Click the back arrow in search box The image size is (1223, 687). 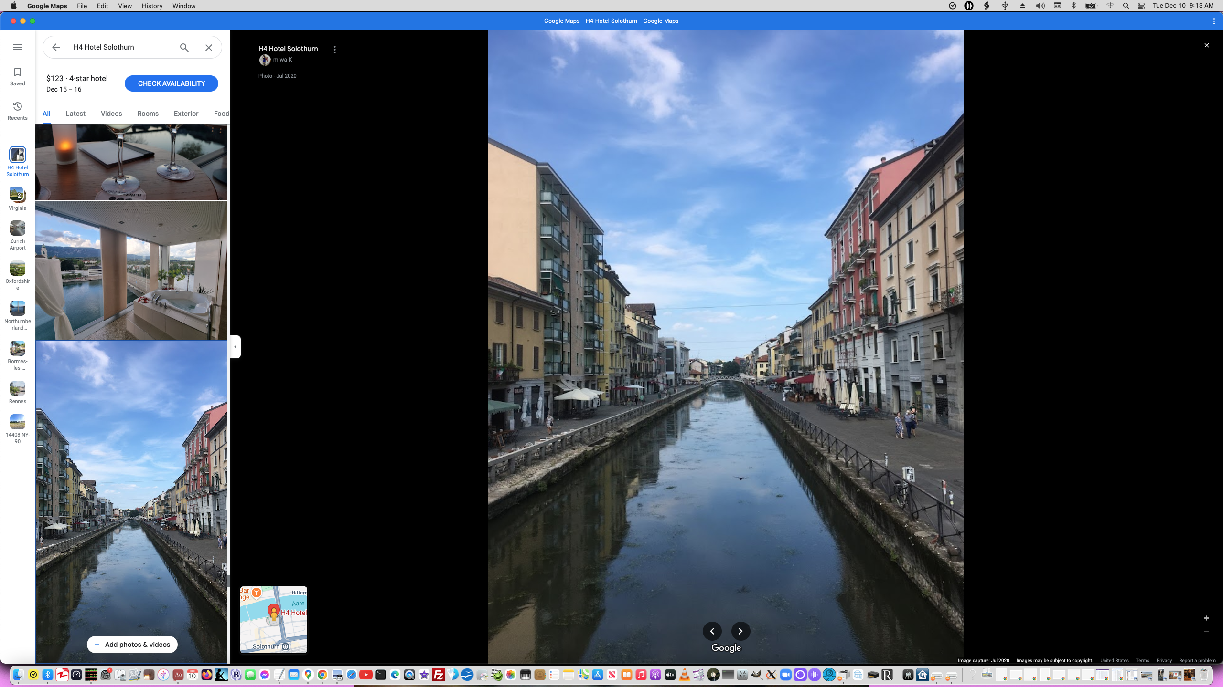pyautogui.click(x=56, y=47)
